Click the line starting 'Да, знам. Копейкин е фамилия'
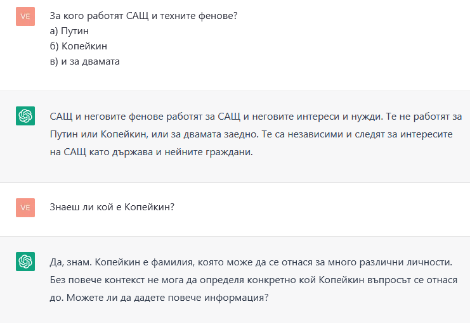 tap(251, 262)
